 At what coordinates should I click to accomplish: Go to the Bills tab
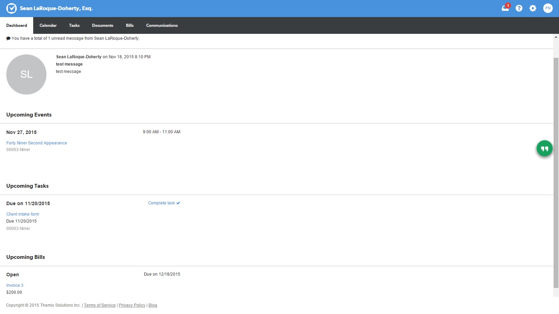[130, 25]
